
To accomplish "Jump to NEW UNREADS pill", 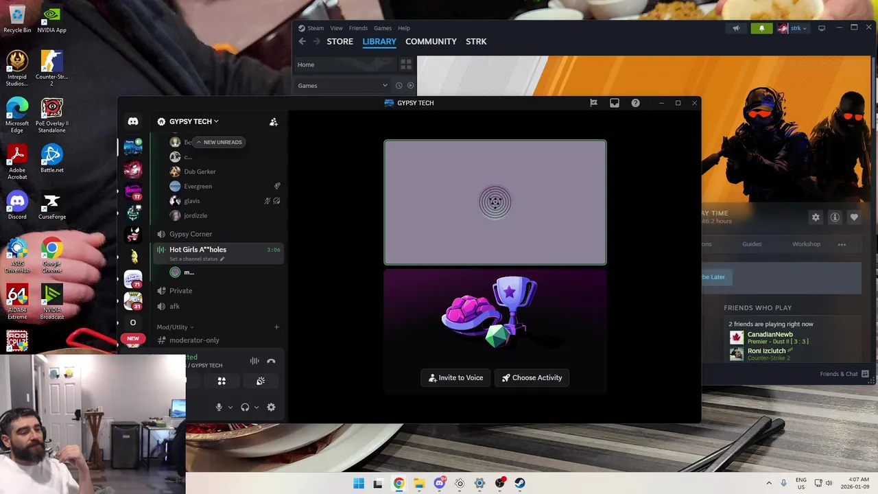I will point(219,142).
